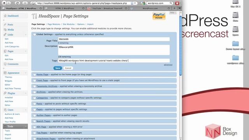
Task: Toggle the Front Page row checkbox
Action: (x=34, y=80)
